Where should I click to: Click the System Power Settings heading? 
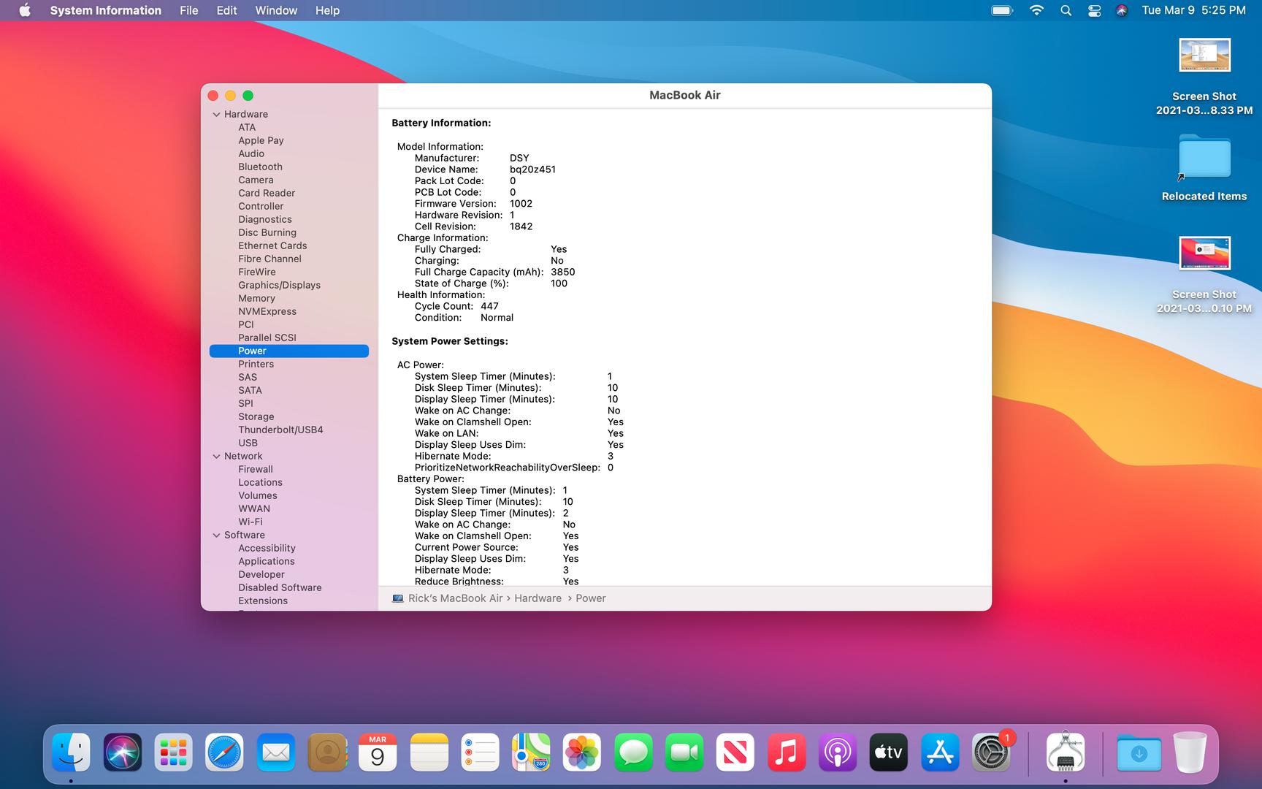point(450,341)
